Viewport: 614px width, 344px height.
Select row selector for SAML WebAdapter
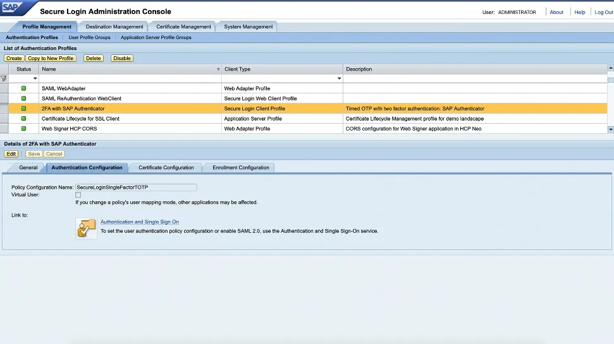(x=4, y=88)
